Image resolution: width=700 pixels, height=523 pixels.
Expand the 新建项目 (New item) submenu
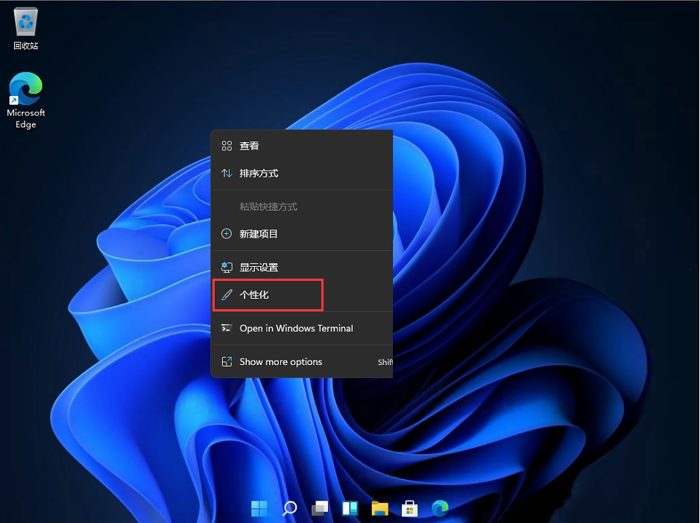tap(259, 233)
